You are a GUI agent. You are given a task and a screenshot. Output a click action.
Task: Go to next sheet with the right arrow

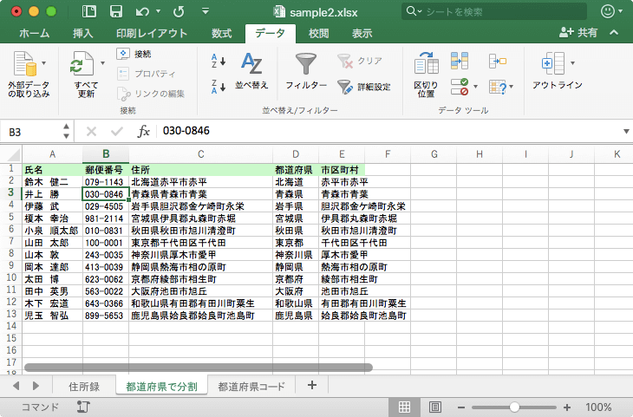[x=36, y=386]
